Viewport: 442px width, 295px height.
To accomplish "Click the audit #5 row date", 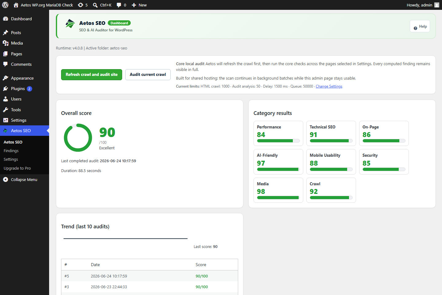I will click(109, 276).
